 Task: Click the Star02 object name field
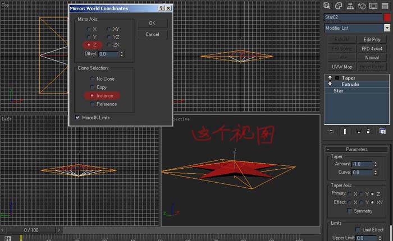pyautogui.click(x=353, y=17)
